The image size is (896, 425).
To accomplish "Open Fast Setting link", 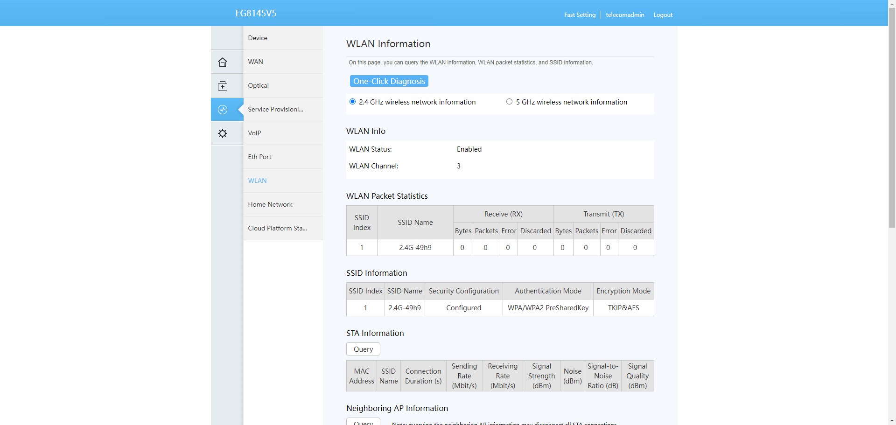I will coord(580,15).
